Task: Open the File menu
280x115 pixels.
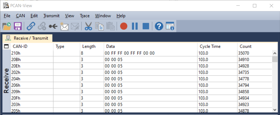Action: pos(7,16)
